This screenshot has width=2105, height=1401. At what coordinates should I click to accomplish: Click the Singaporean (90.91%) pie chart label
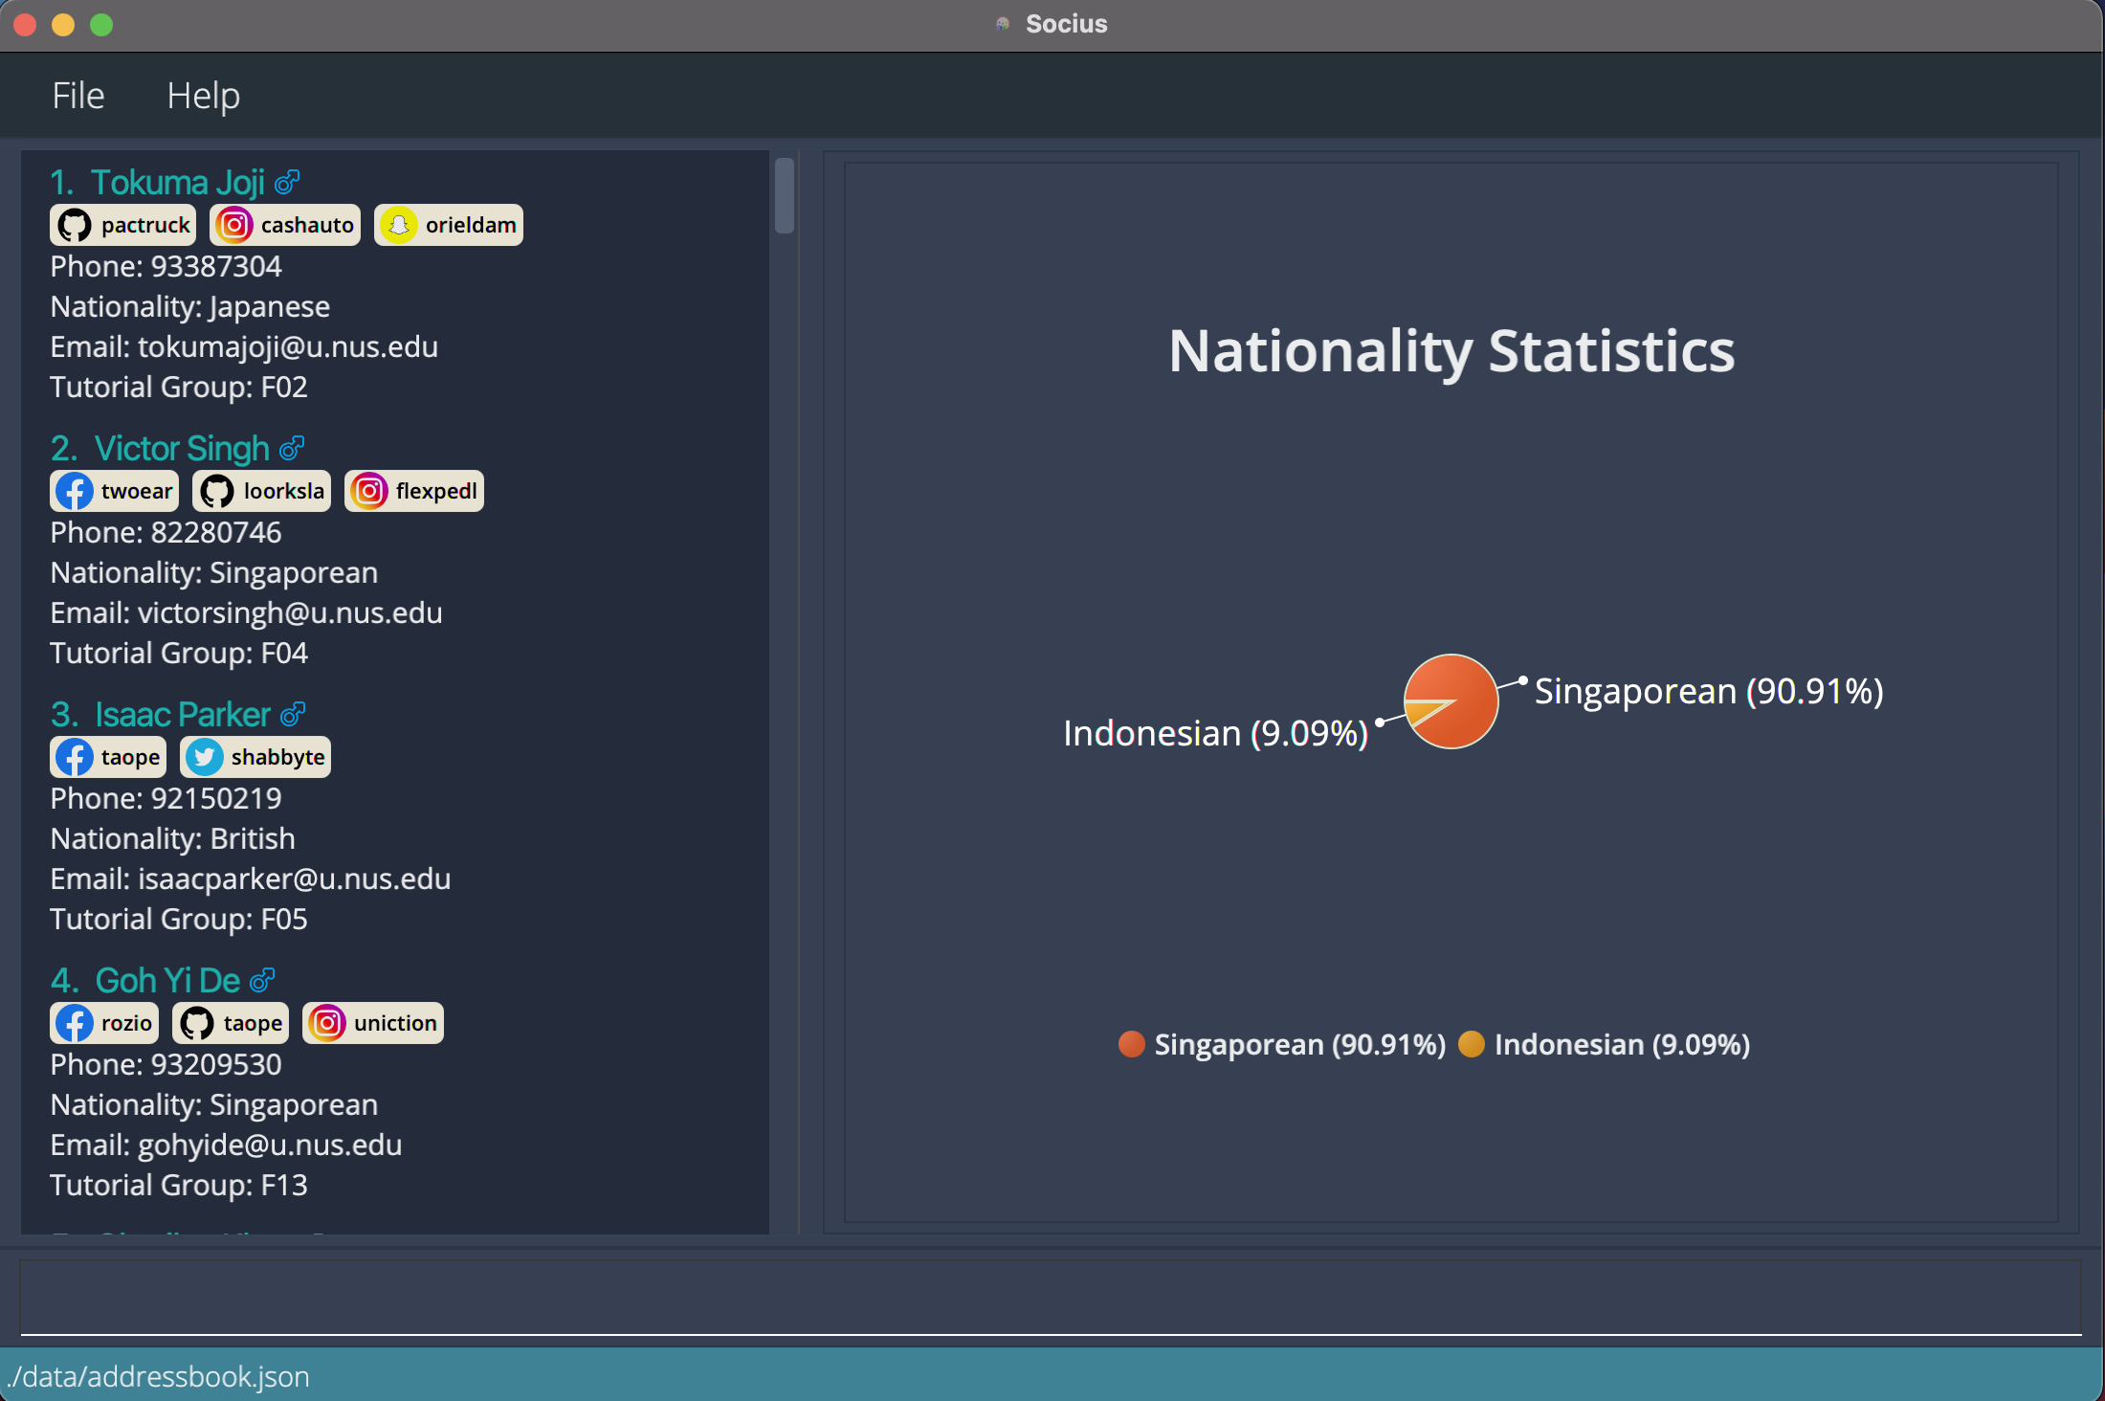coord(1709,691)
